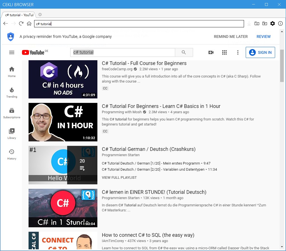This screenshot has width=286, height=251.
Task: Open 'C# Tutorial - Full Course for Beginners' title
Action: (144, 63)
